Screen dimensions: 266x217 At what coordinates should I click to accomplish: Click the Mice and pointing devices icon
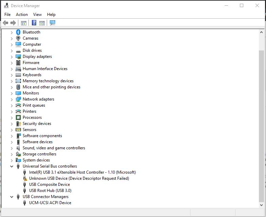[18, 87]
